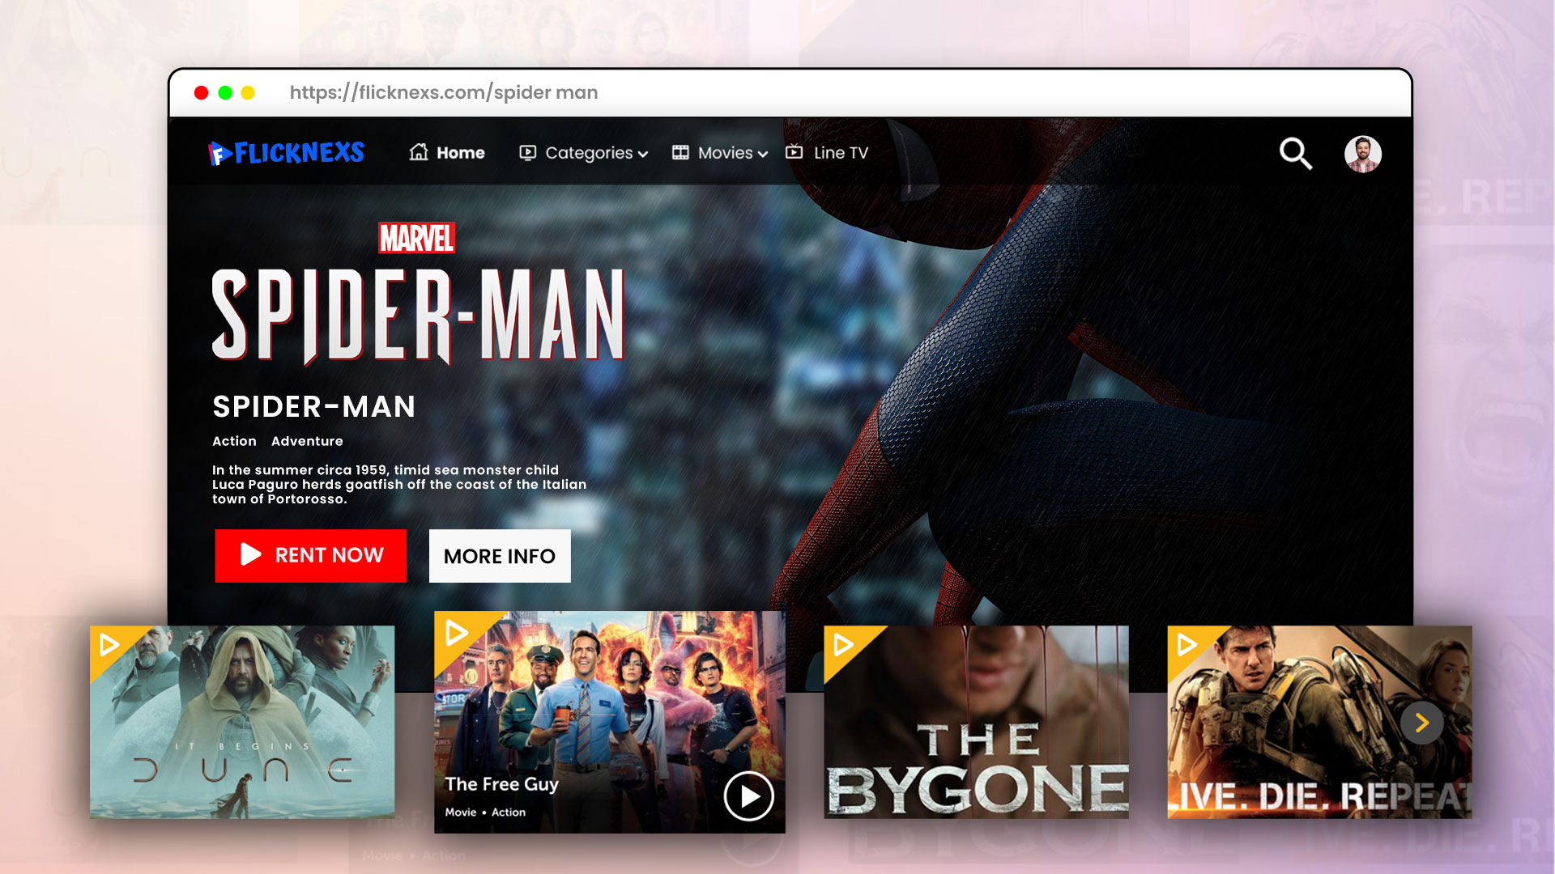Screen dimensions: 1555x874
Task: Open the Dune movie thumbnail
Action: pyautogui.click(x=242, y=722)
